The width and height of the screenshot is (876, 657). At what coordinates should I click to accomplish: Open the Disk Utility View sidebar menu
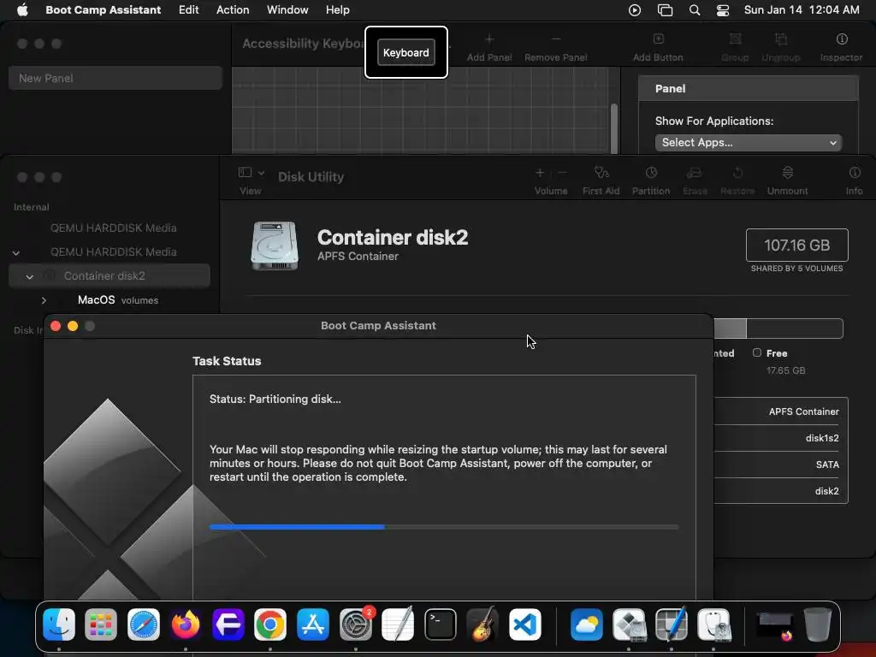tap(251, 181)
